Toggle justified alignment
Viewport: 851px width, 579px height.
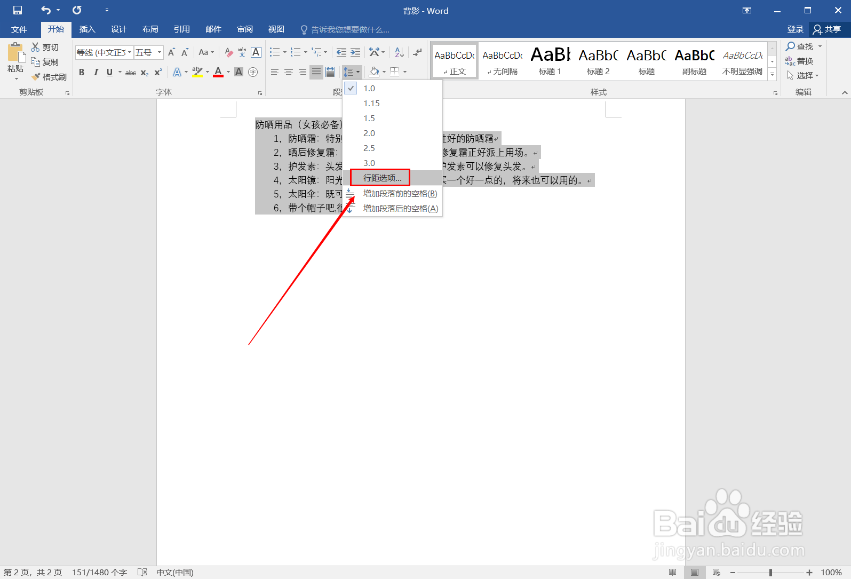click(x=316, y=72)
